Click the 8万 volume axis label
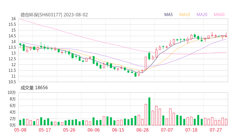This screenshot has width=231, height=137. (x=13, y=99)
